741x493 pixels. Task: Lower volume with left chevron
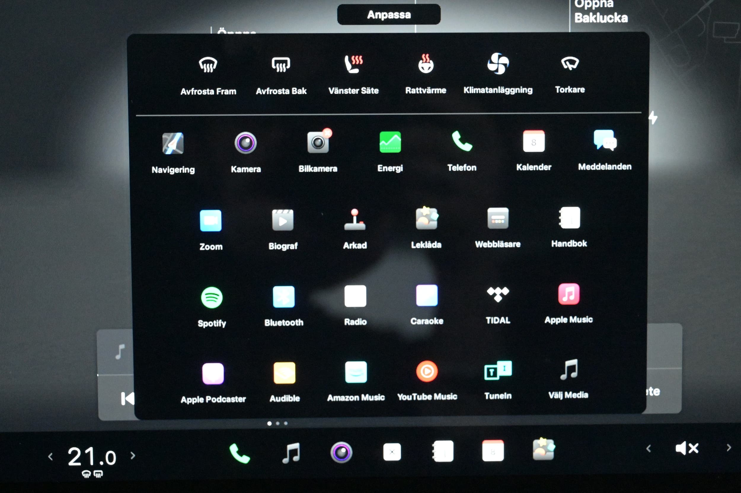point(648,449)
